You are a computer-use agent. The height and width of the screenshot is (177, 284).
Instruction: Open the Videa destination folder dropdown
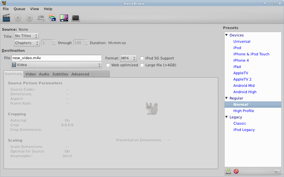pos(57,65)
